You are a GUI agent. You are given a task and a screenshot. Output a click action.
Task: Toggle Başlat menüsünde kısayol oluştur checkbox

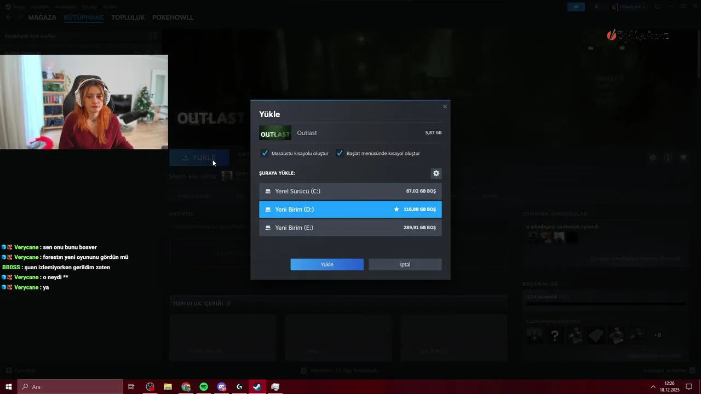click(340, 153)
